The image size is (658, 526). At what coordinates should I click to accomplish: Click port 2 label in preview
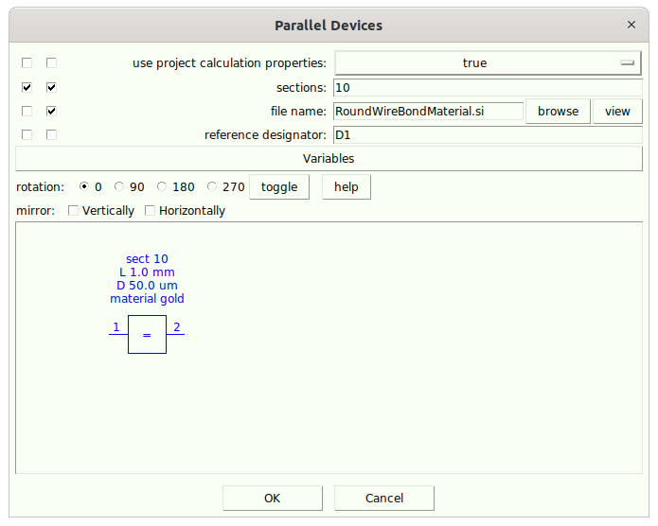[x=177, y=326]
